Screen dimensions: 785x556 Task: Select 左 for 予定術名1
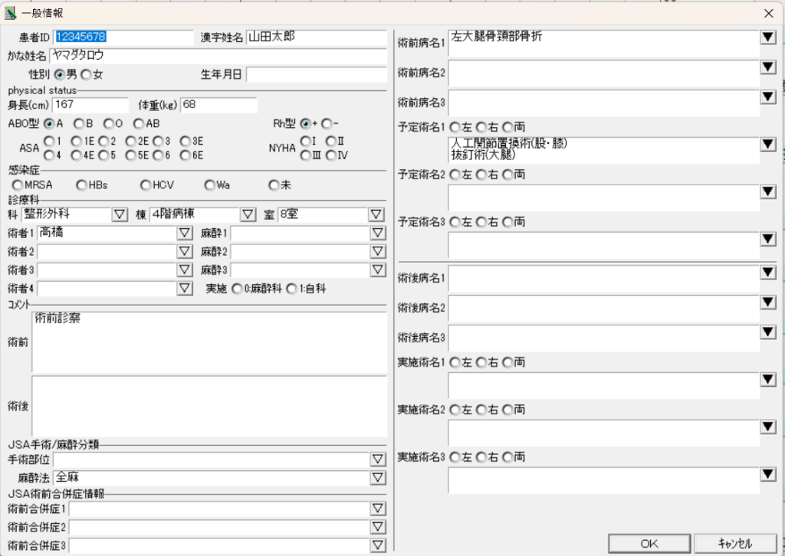click(x=455, y=126)
